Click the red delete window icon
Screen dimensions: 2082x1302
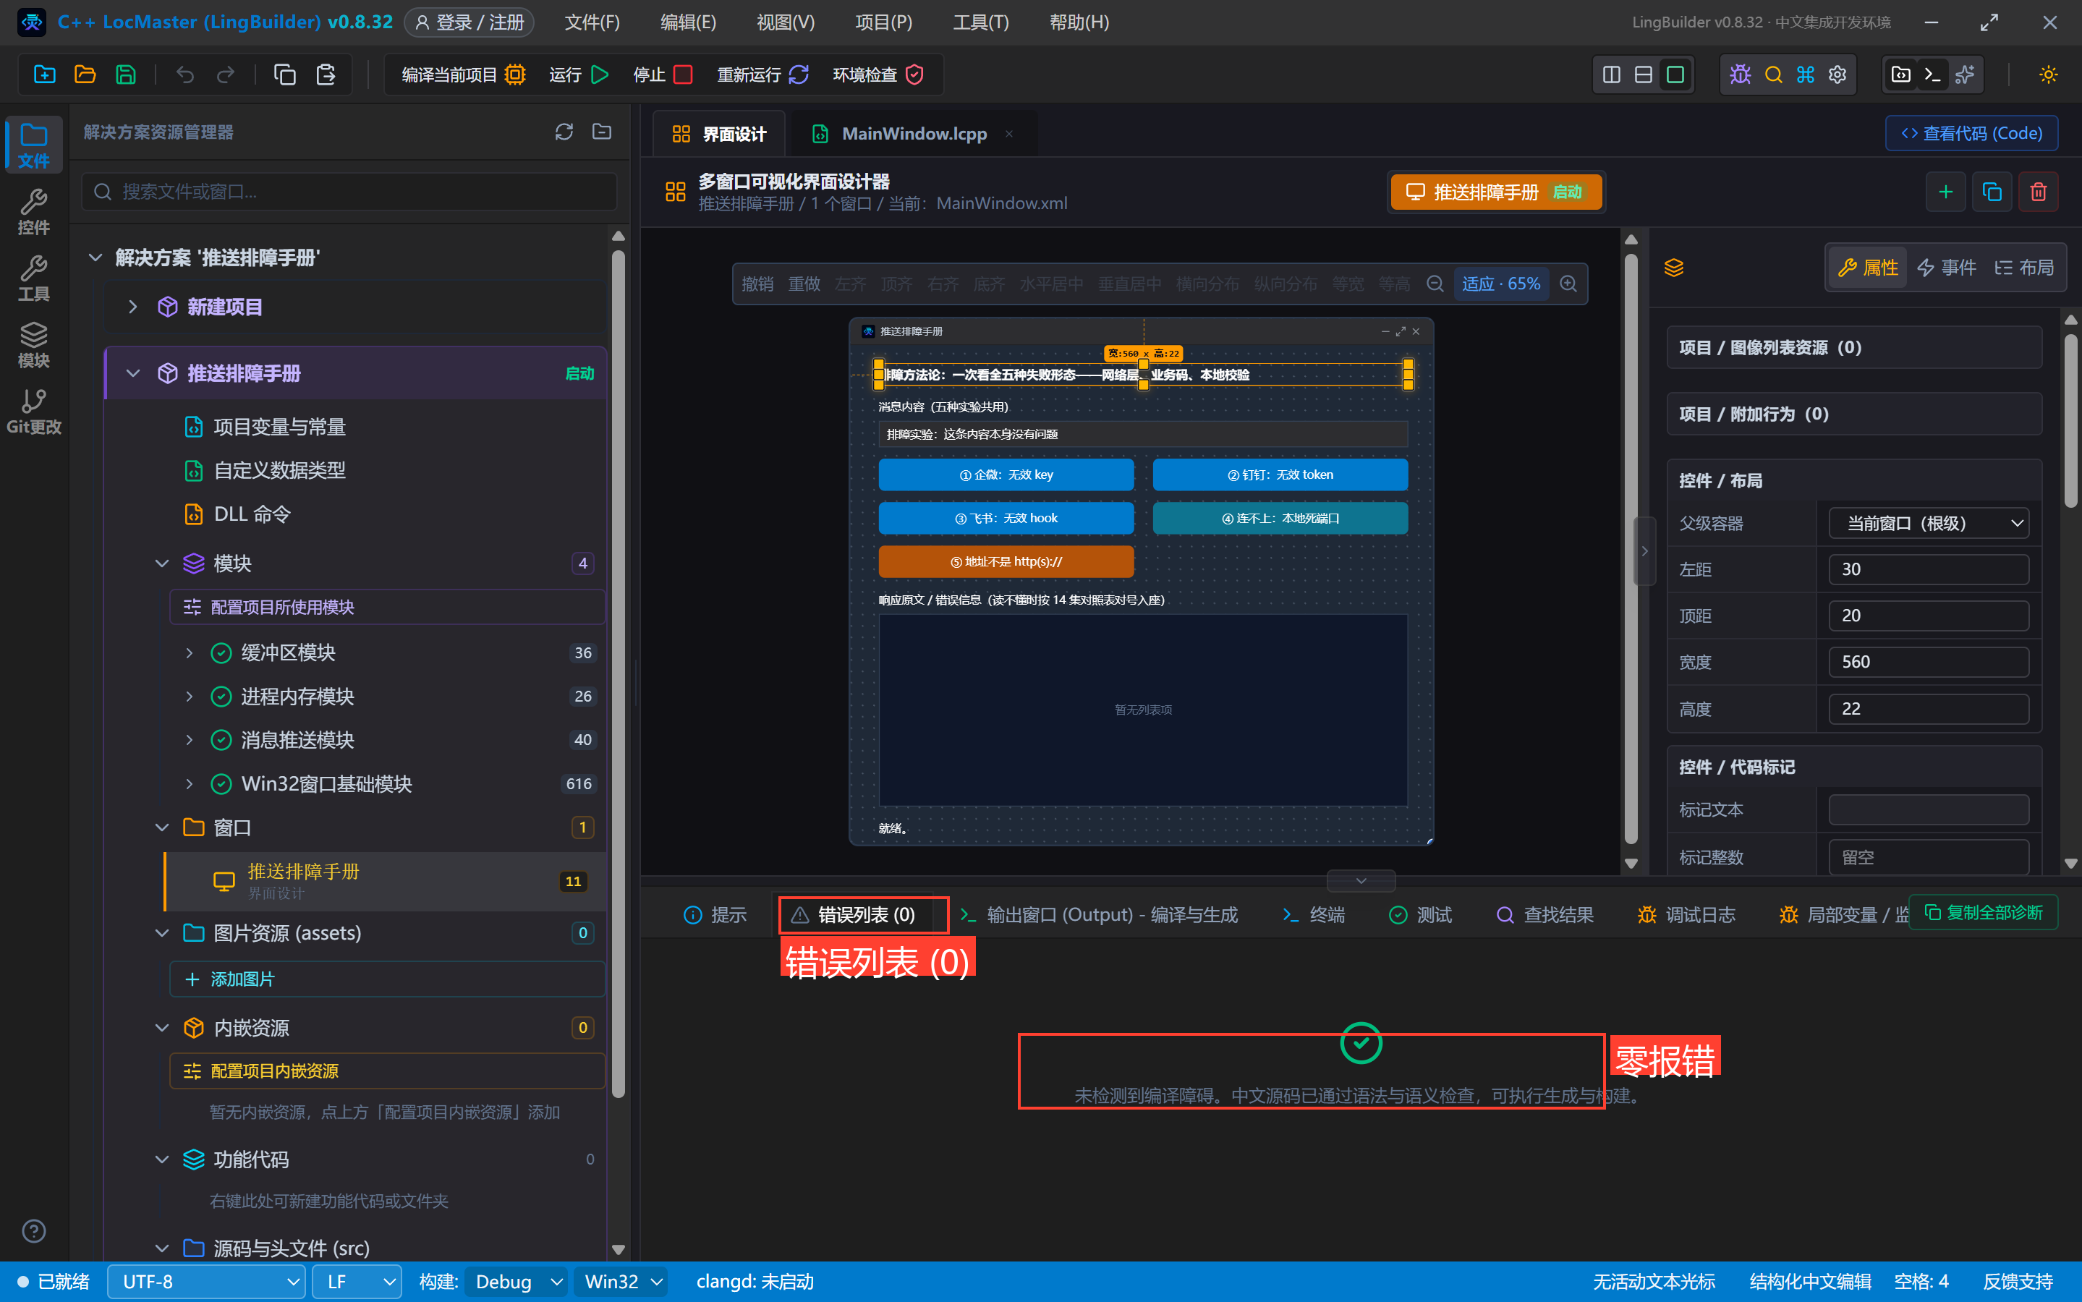(x=2038, y=191)
